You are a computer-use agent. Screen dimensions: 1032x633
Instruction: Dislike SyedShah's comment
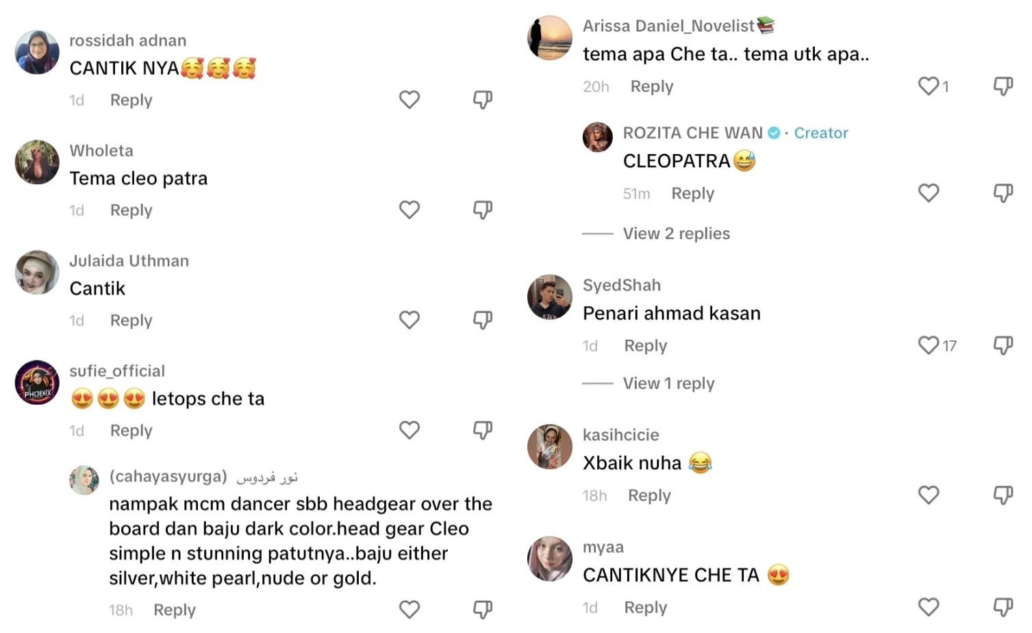(1003, 346)
